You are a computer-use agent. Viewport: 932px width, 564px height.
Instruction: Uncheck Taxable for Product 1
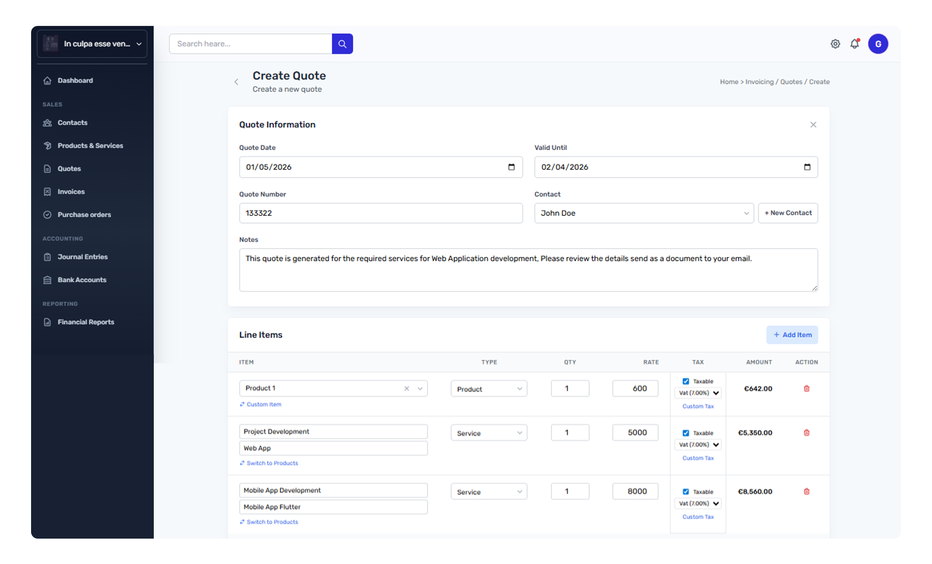coord(686,381)
